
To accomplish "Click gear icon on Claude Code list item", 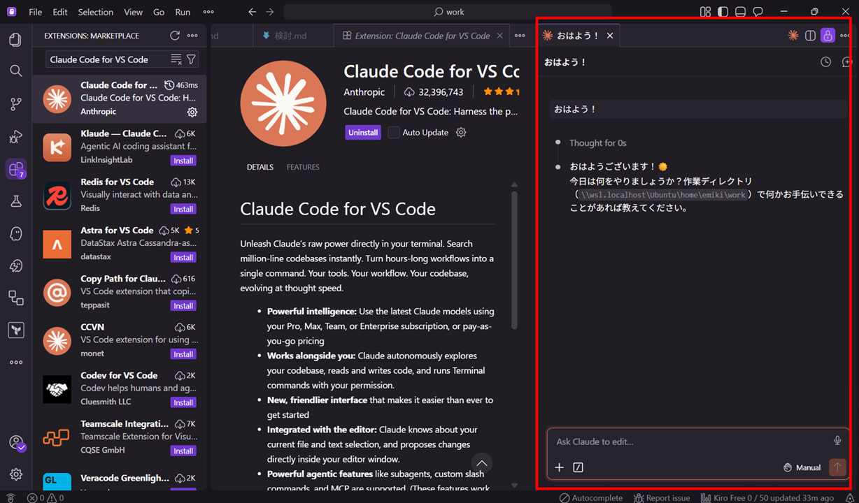I will 192,112.
